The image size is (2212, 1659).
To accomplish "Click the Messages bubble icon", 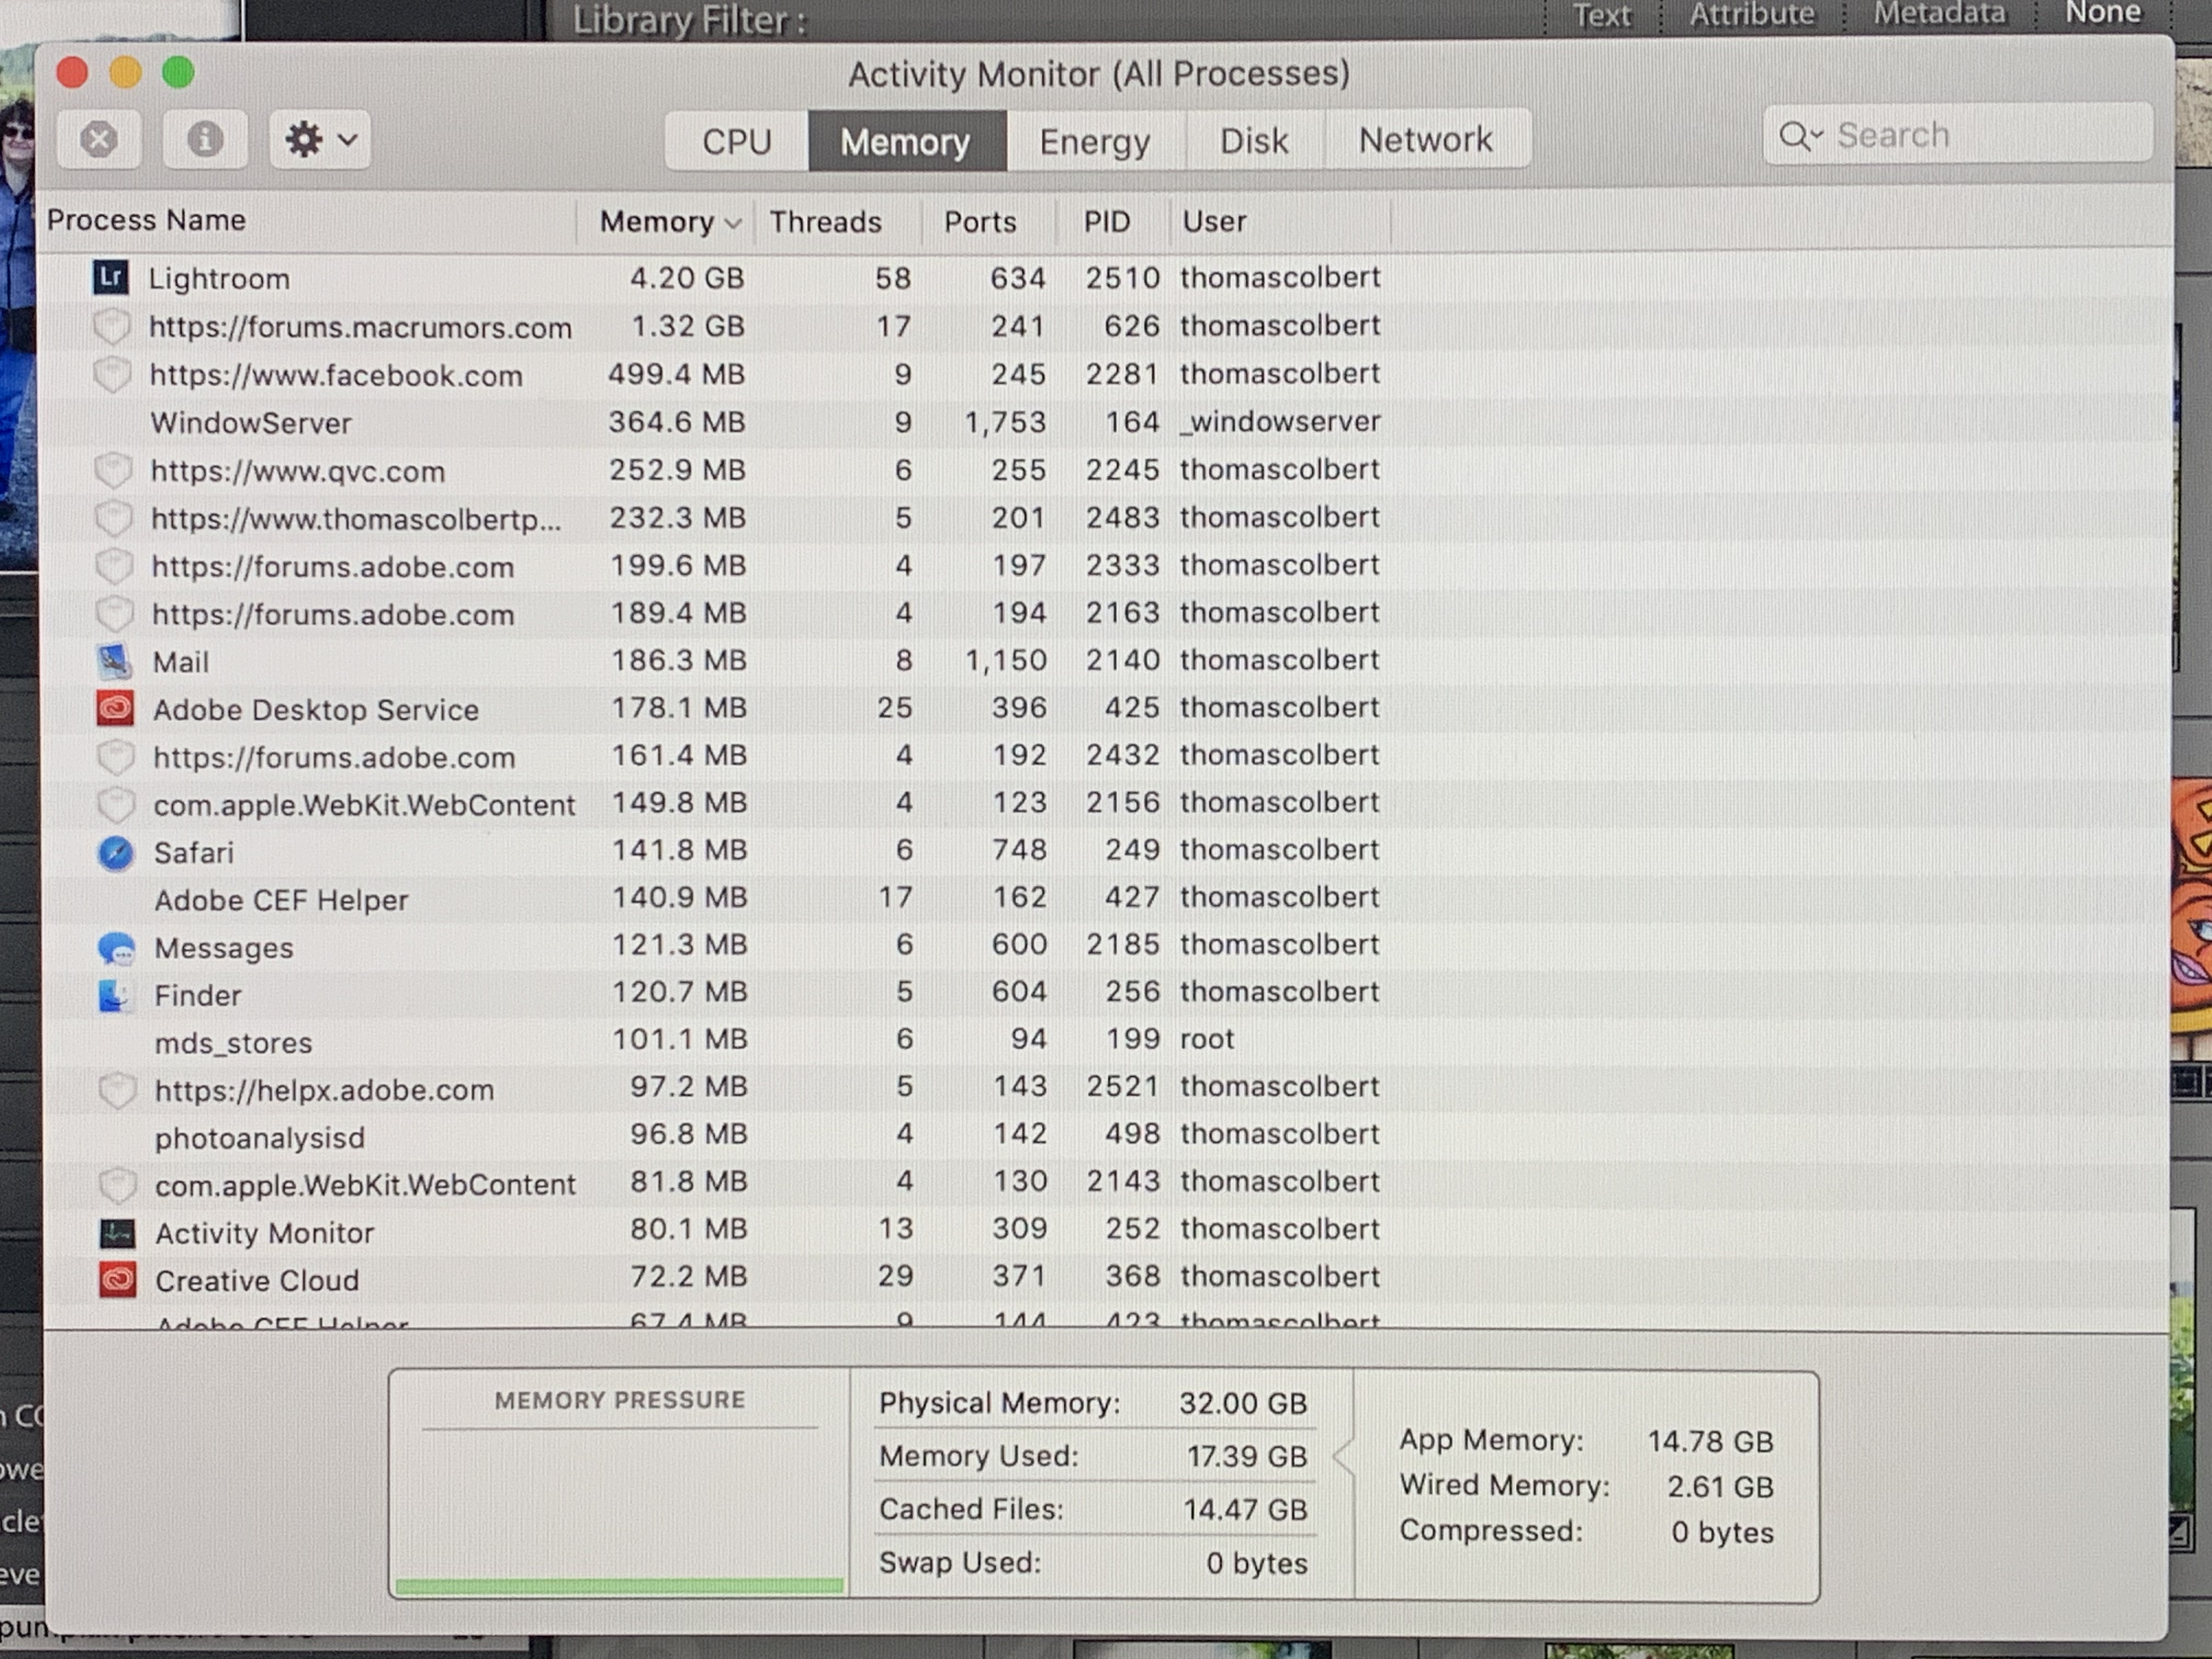I will tap(117, 948).
